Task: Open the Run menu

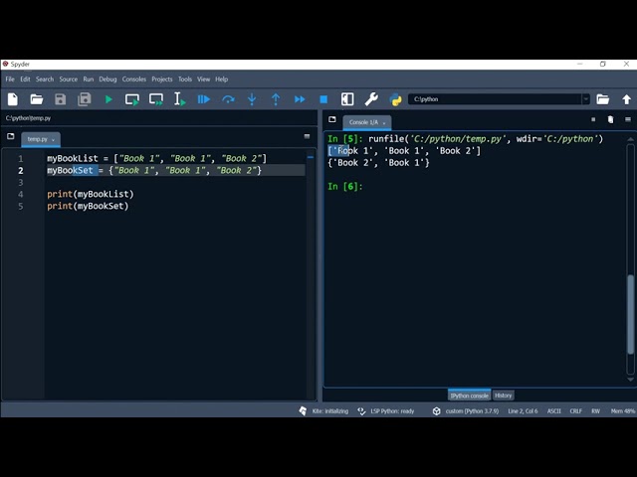Action: (89, 79)
